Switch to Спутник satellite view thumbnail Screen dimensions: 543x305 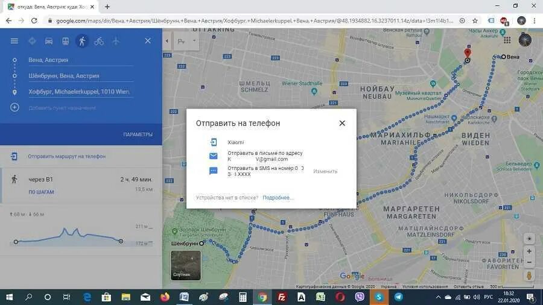tap(186, 265)
